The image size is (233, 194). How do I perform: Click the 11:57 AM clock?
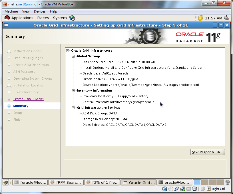(213, 18)
